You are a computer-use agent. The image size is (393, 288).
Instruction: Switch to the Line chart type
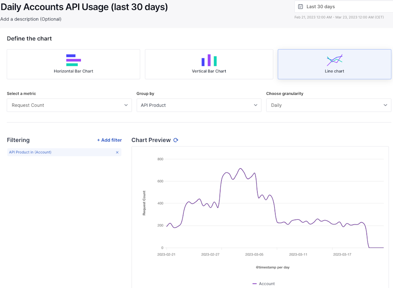(x=334, y=71)
